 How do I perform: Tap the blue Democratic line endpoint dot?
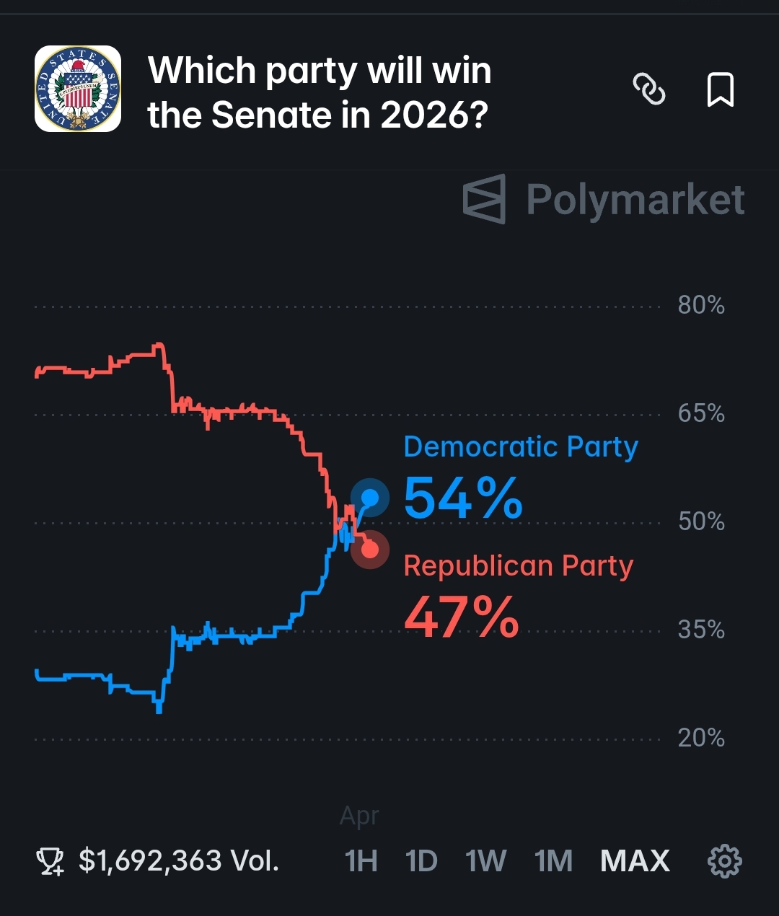(x=370, y=497)
